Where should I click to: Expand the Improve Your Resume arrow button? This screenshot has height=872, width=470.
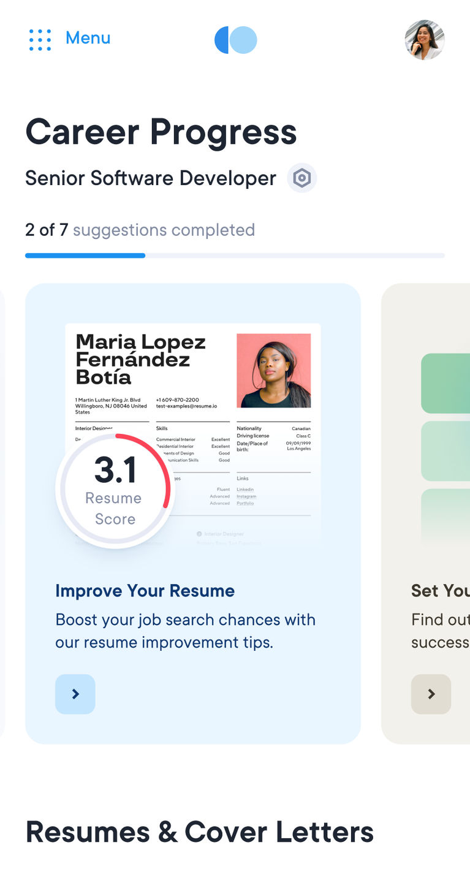(x=75, y=694)
